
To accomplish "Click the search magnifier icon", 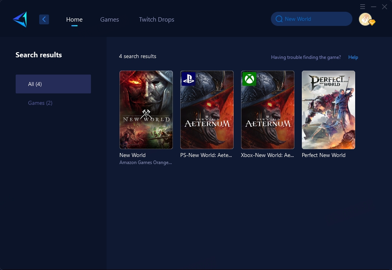I will click(279, 19).
